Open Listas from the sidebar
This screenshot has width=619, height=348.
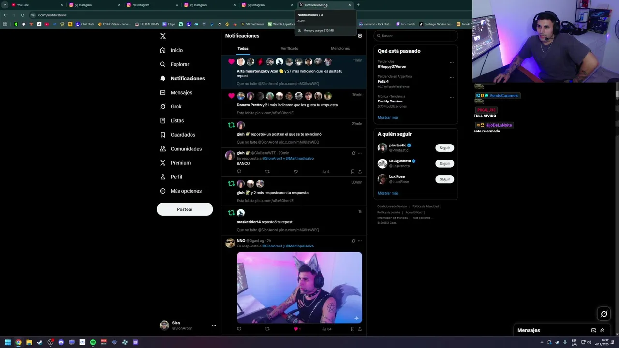pos(172,120)
